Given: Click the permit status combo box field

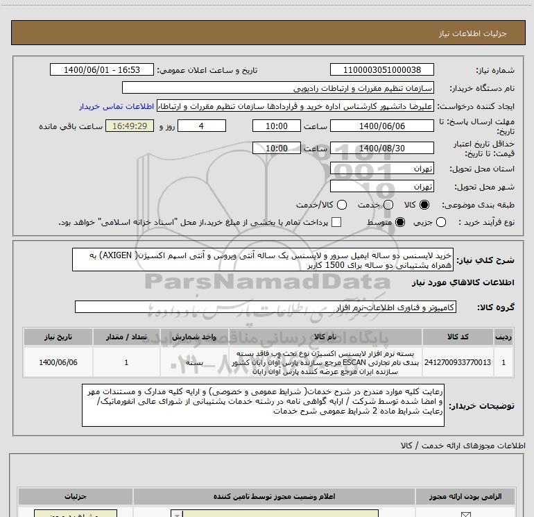Looking at the screenshot, I should [275, 514].
